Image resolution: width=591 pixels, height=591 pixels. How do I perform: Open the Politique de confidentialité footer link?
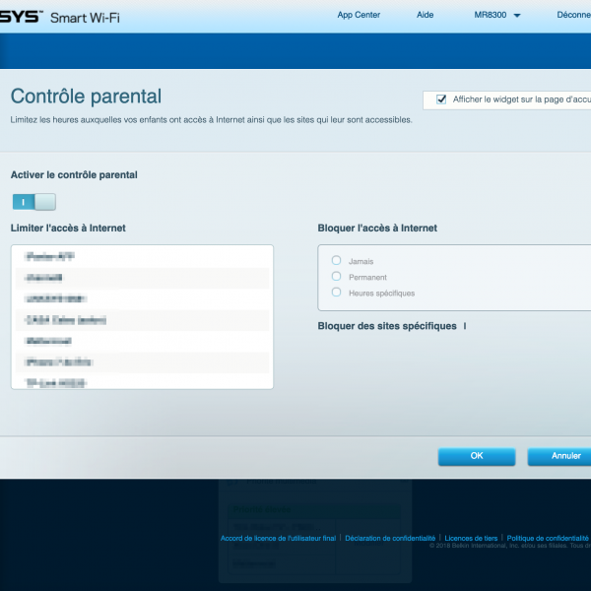click(548, 539)
